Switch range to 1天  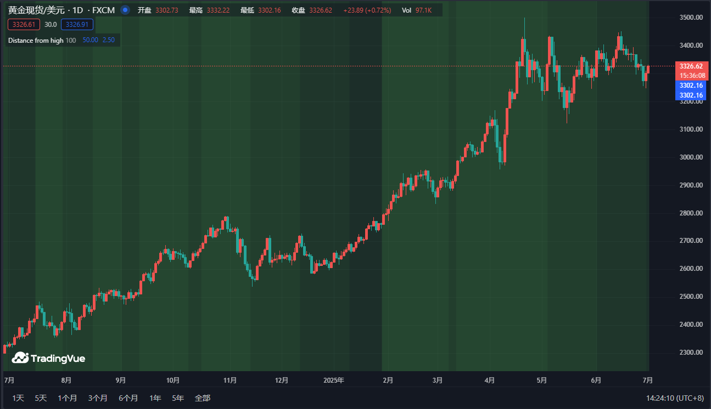click(x=18, y=398)
